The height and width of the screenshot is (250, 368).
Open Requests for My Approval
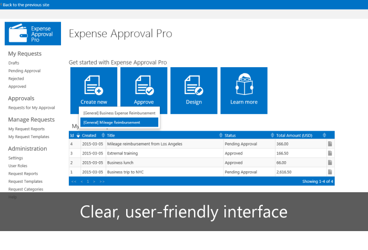[x=32, y=108]
